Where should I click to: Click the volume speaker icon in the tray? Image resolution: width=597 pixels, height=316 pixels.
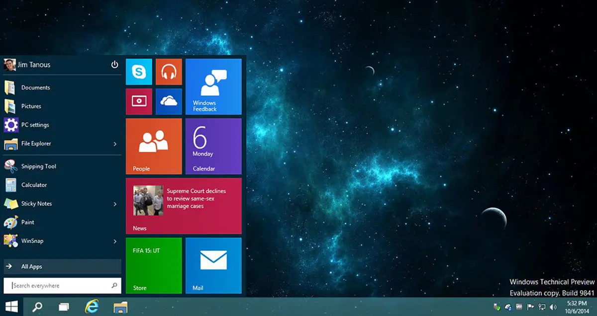click(x=553, y=307)
